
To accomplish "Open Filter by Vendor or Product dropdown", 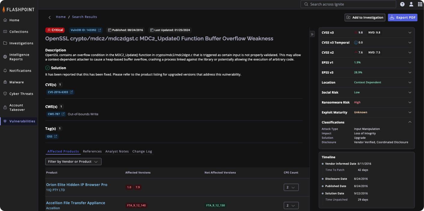I will click(x=73, y=162).
